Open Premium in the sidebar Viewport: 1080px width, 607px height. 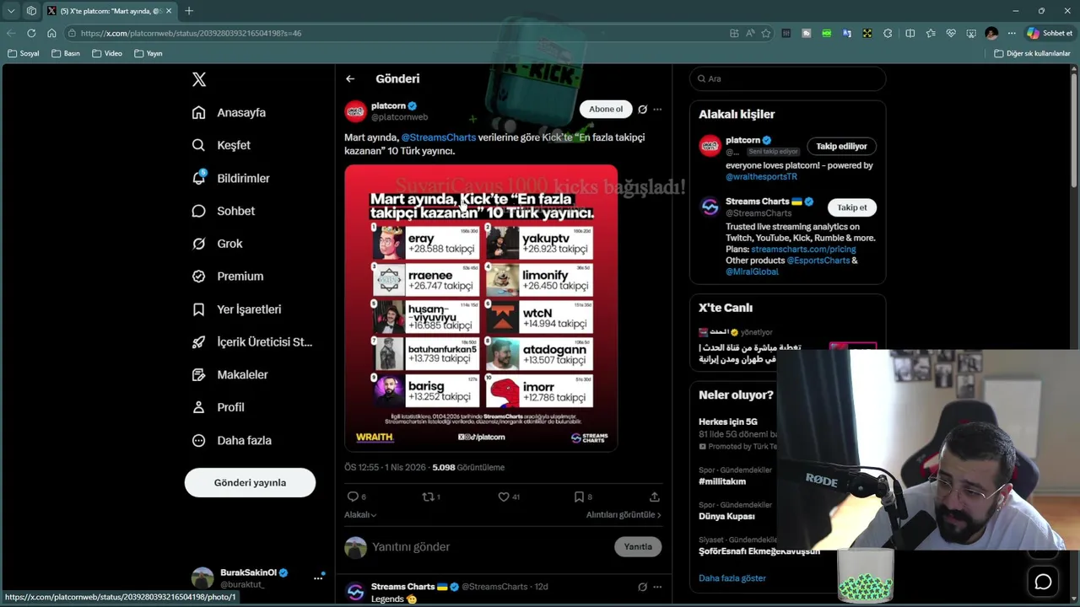[x=227, y=276]
